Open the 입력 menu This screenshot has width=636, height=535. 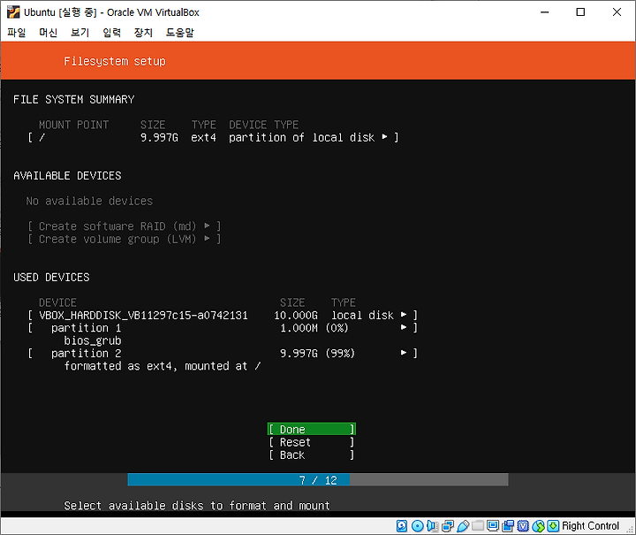coord(111,33)
